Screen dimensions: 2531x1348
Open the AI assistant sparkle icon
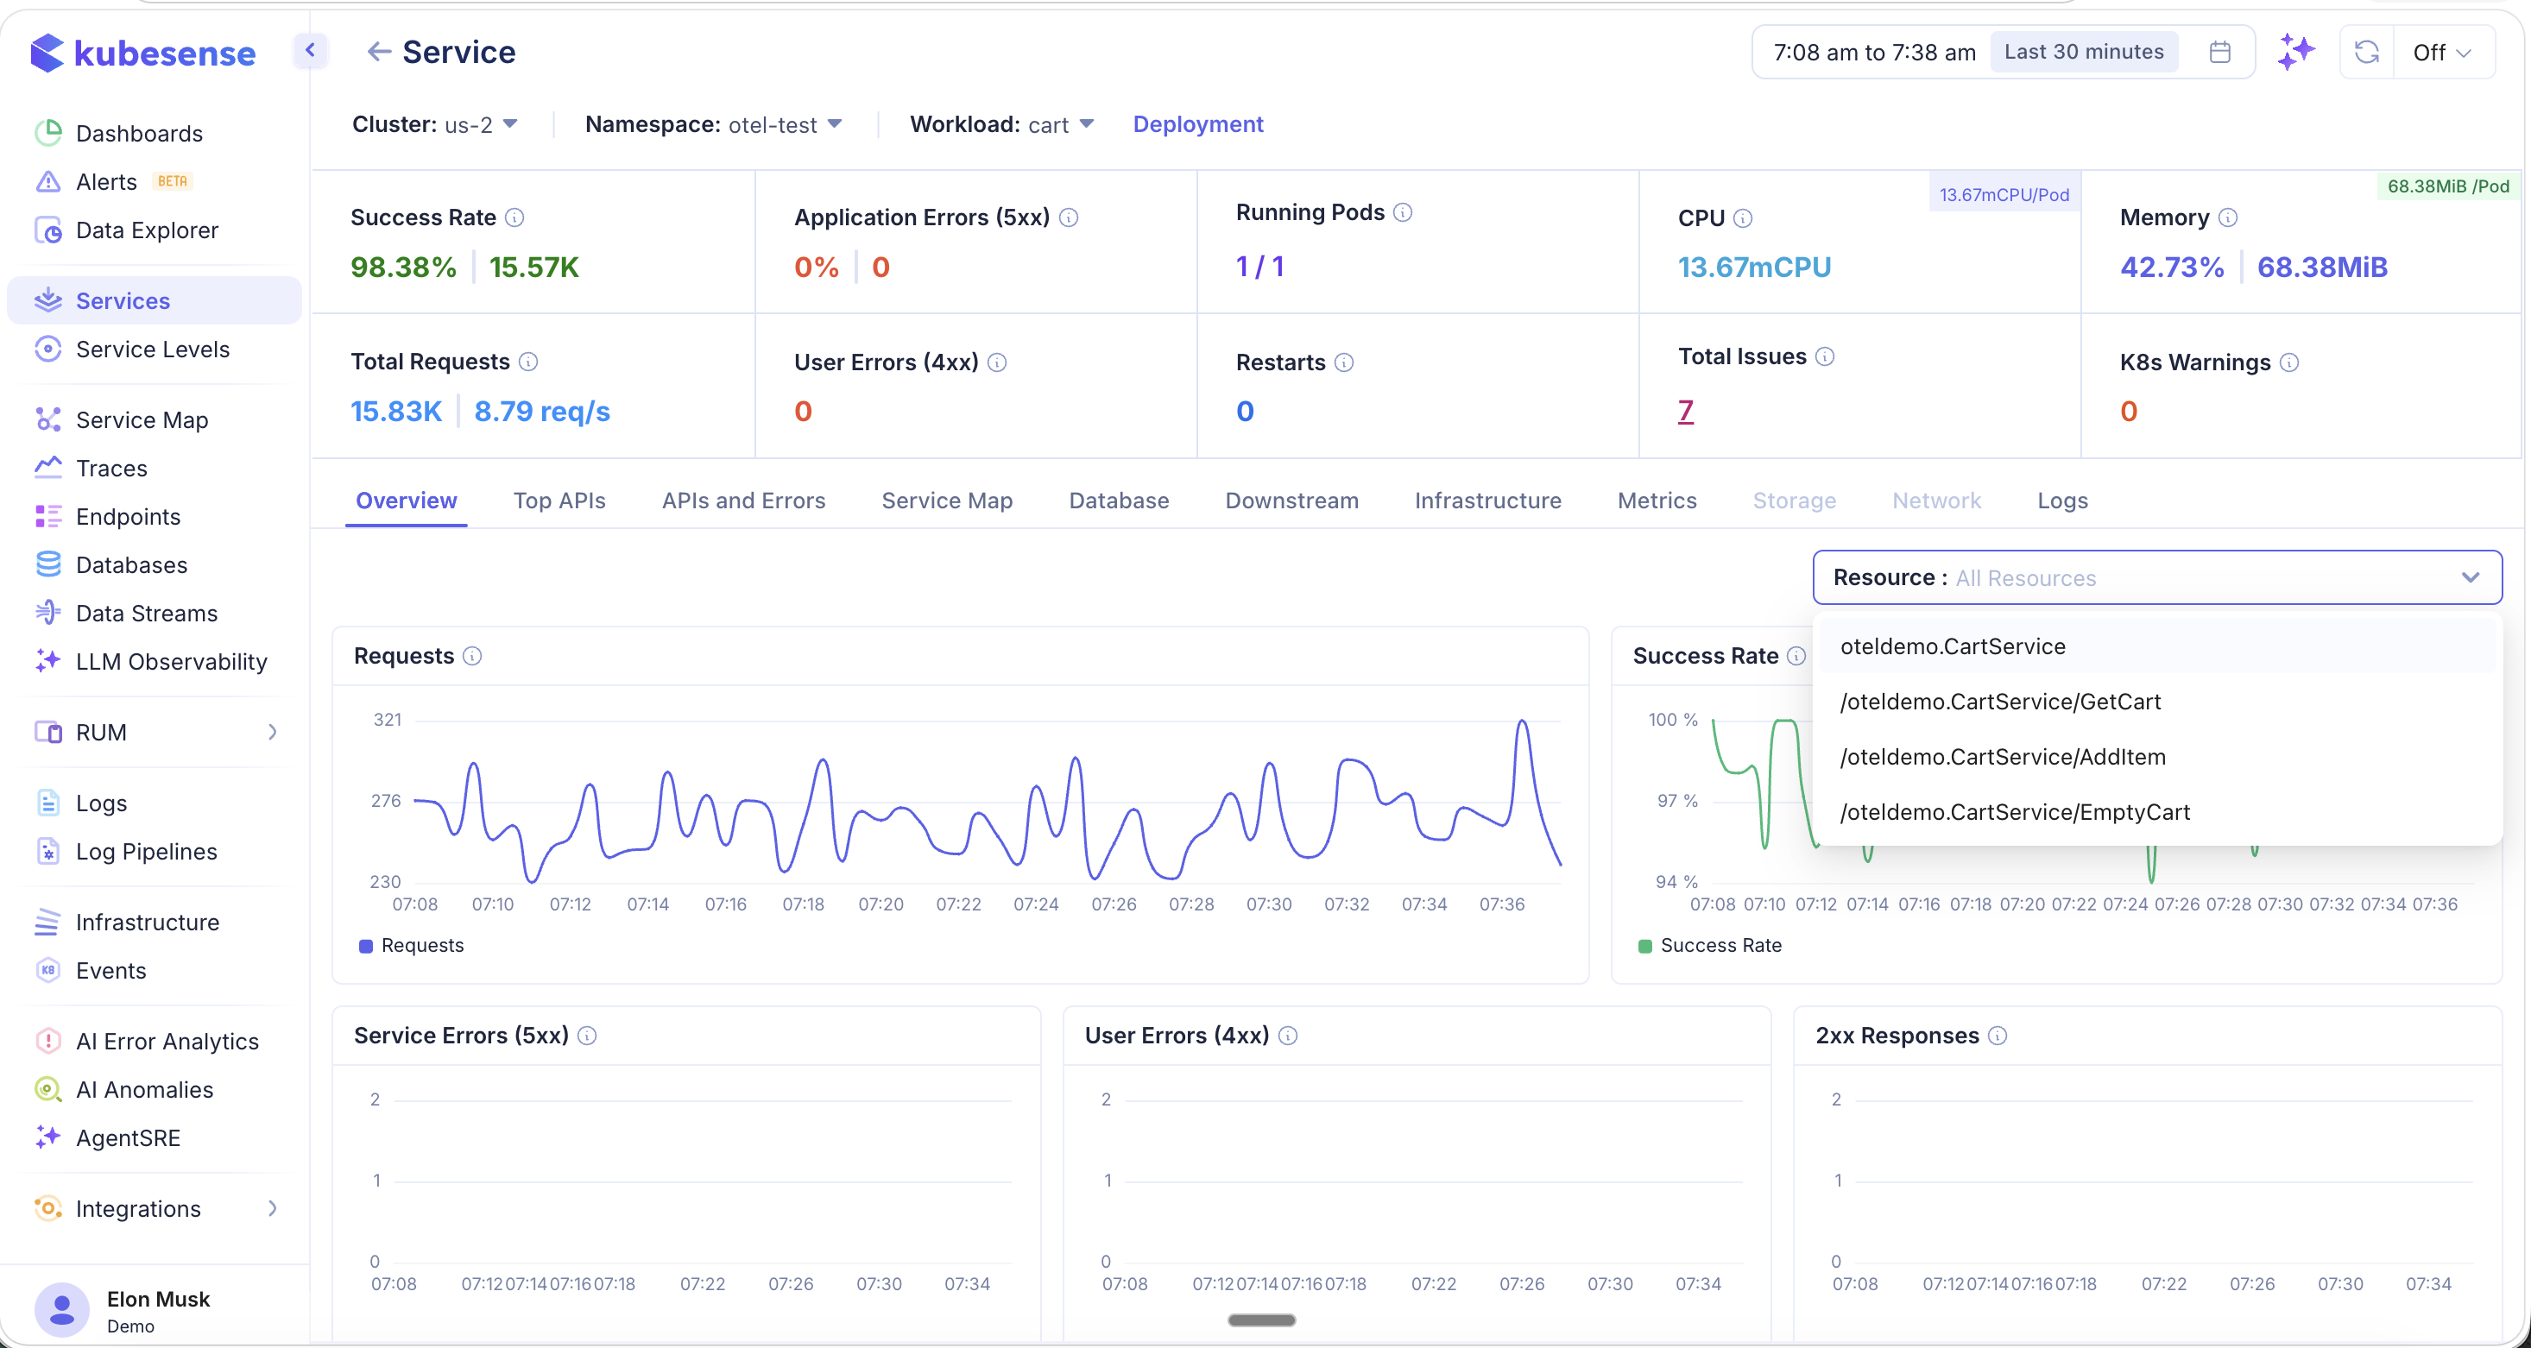2296,52
